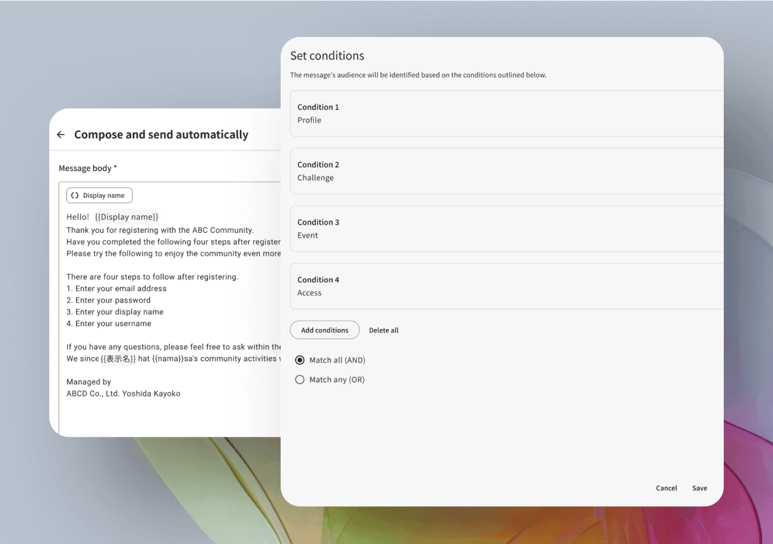The width and height of the screenshot is (773, 544).
Task: Place cursor on the 'Managed by' line
Action: [x=89, y=382]
